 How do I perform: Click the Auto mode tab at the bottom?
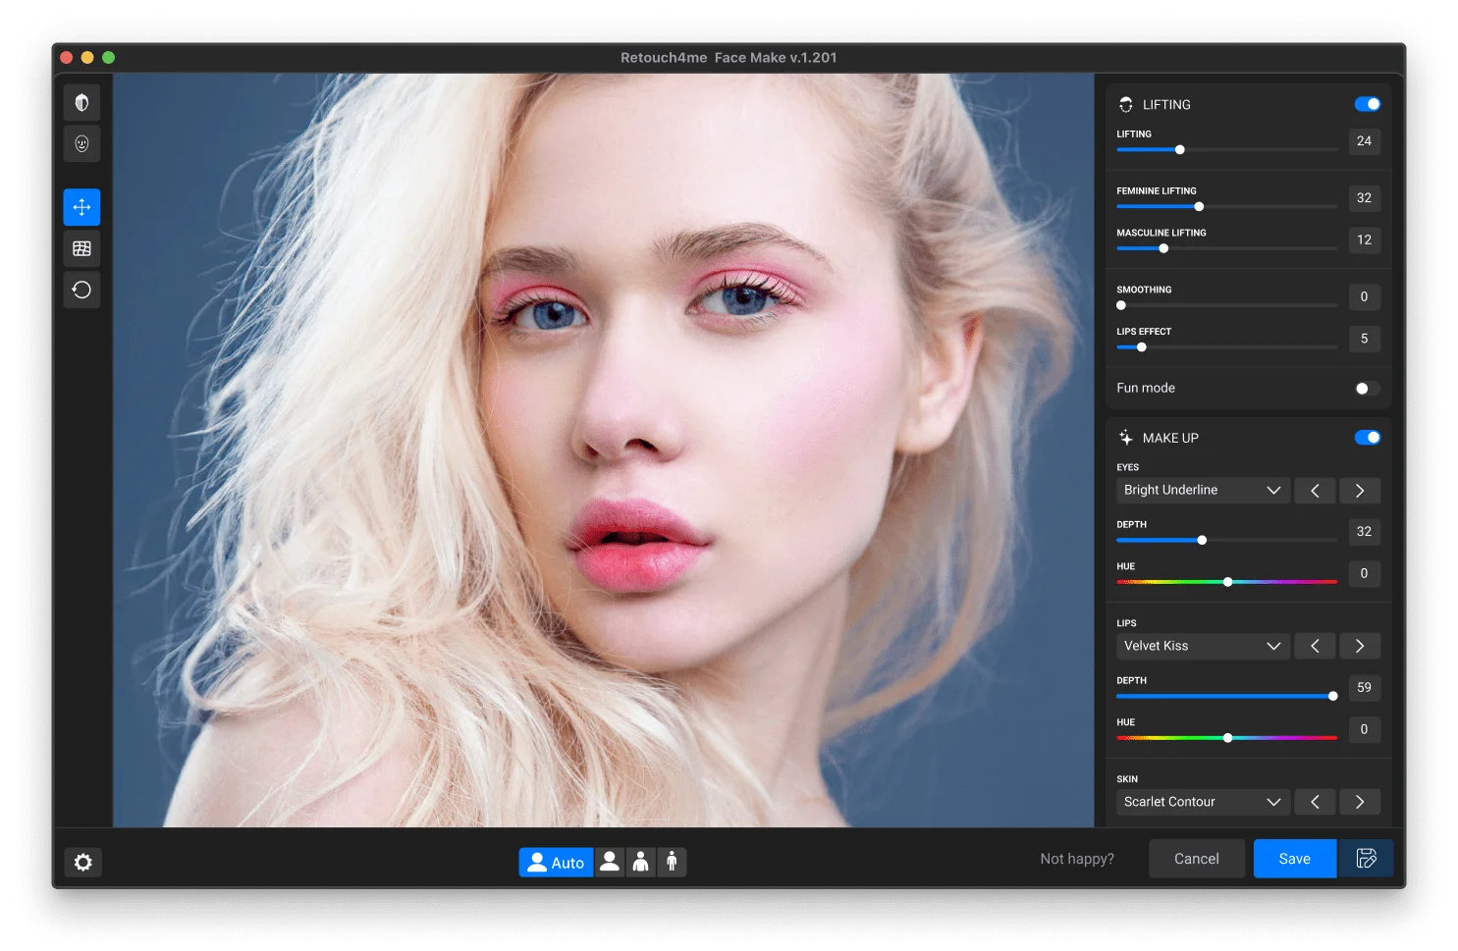556,862
